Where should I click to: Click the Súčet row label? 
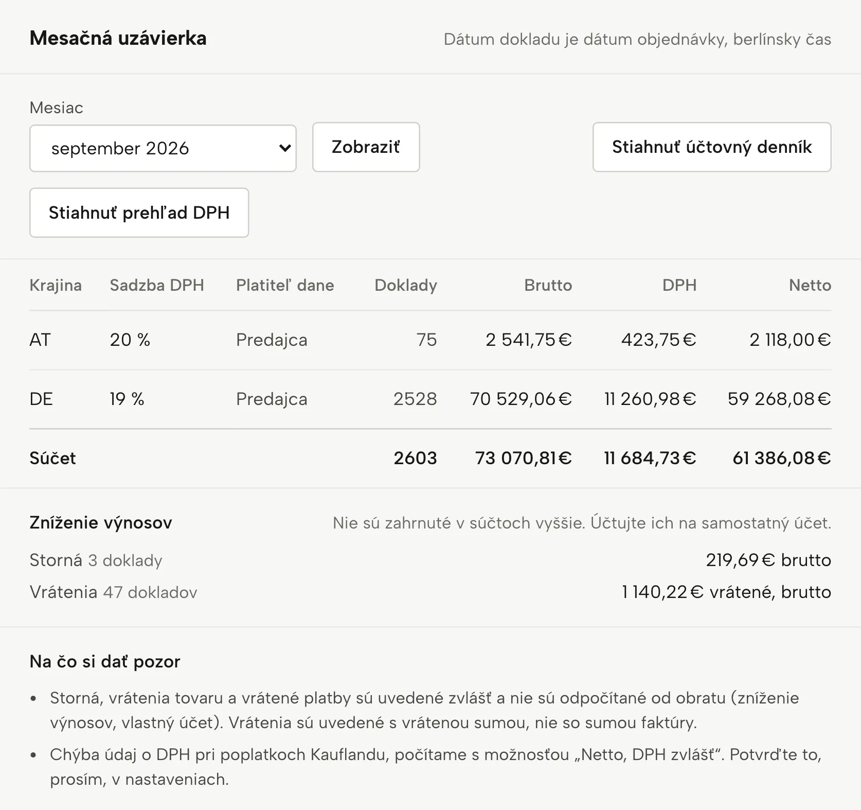[52, 458]
